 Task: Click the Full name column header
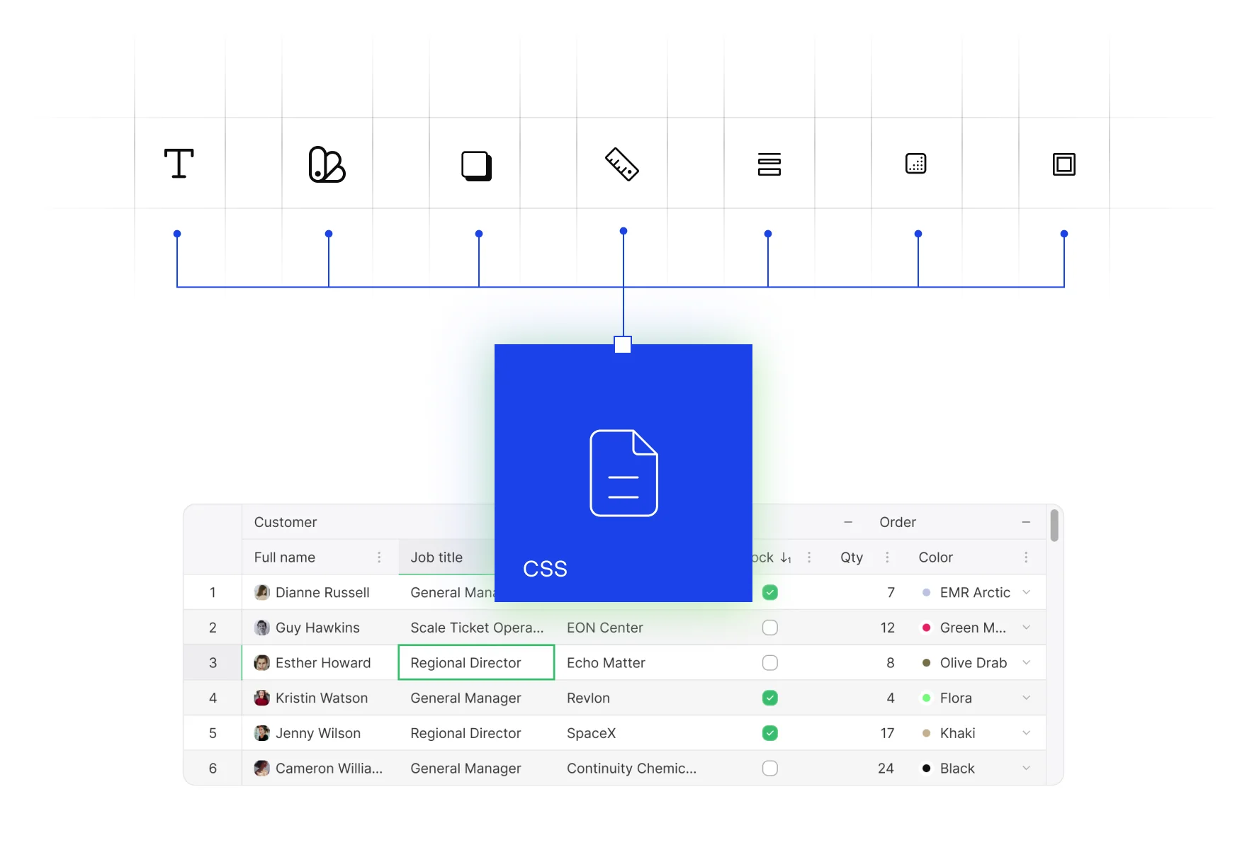click(x=320, y=557)
